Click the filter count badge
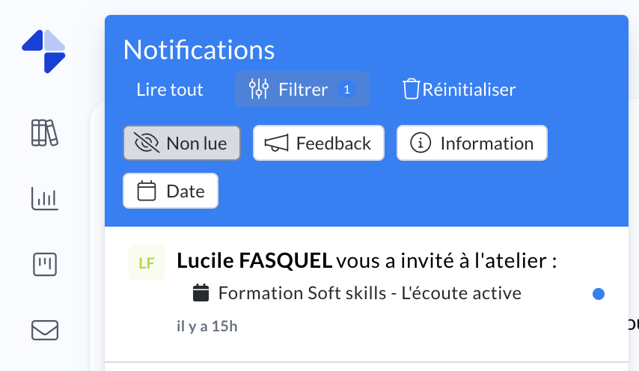 pos(346,90)
